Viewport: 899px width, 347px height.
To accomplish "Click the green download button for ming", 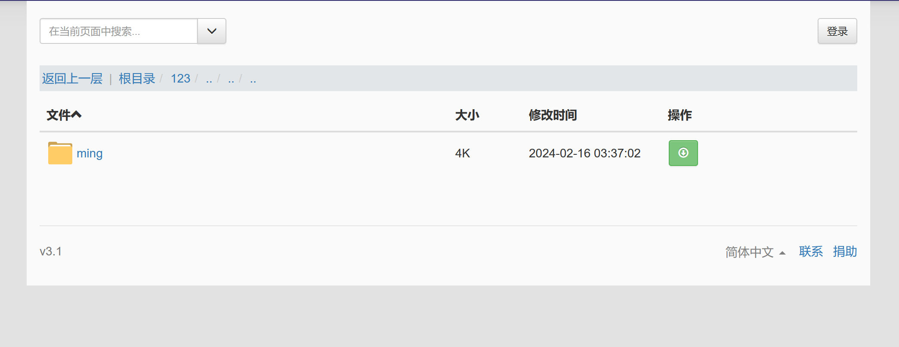I will pos(683,153).
